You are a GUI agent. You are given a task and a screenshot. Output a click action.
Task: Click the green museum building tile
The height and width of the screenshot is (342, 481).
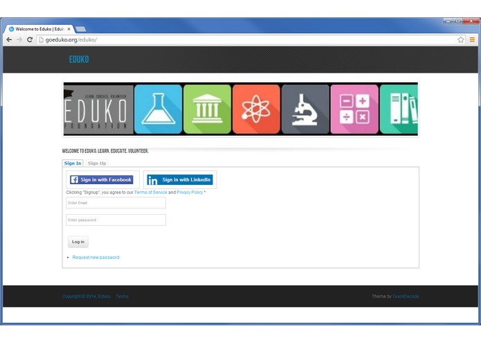point(208,109)
